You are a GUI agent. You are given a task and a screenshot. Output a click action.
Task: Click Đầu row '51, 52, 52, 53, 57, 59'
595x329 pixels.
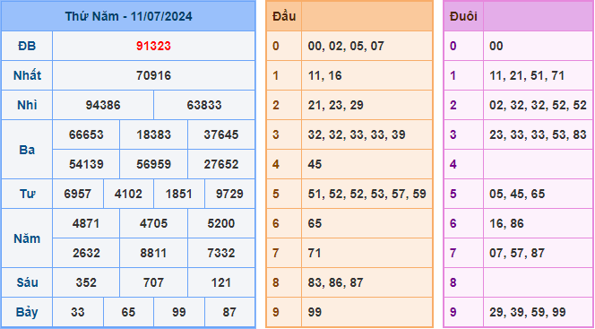tap(366, 195)
